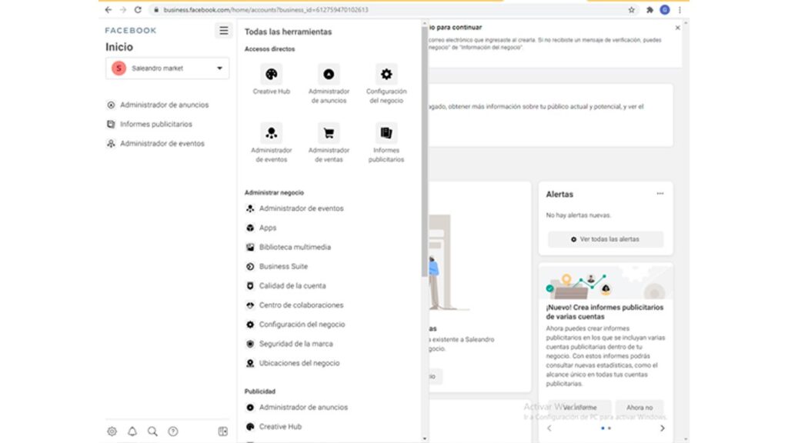Click the tools panel scrollbar thumb
The width and height of the screenshot is (788, 443).
424,151
